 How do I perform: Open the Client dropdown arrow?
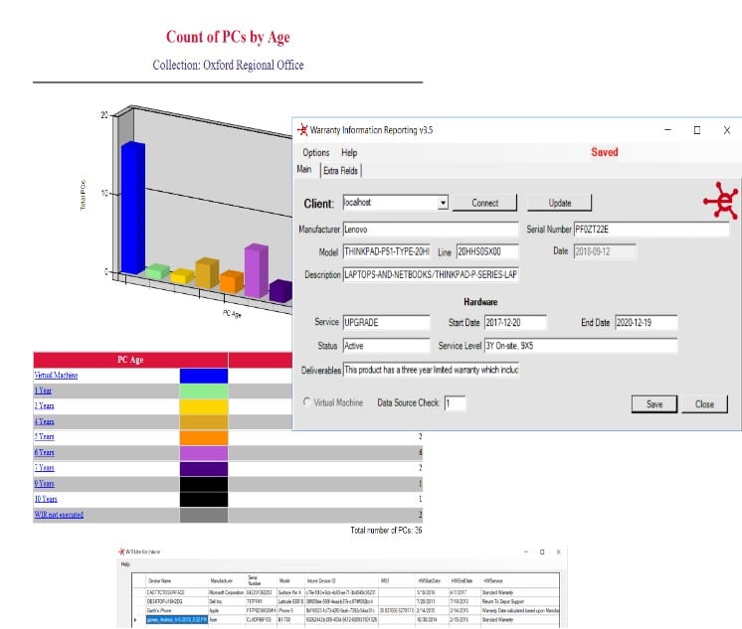[x=443, y=203]
